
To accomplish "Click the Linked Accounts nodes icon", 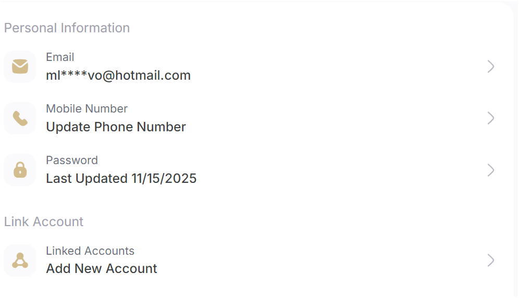I will (20, 260).
